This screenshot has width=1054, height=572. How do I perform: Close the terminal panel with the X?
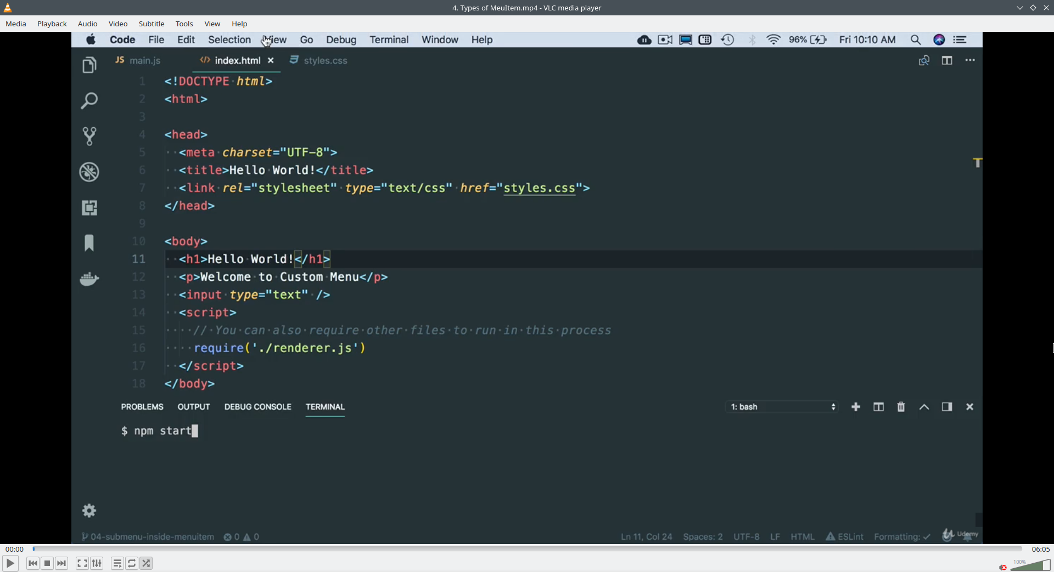(969, 407)
